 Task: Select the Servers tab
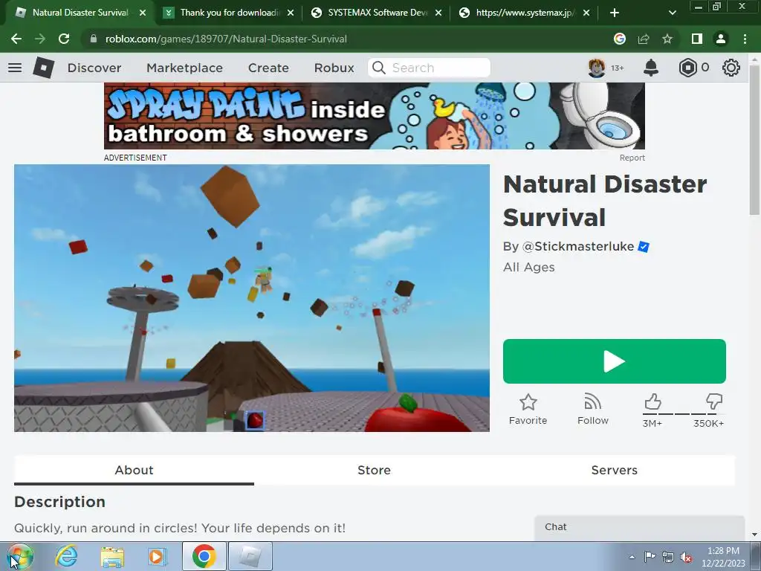pyautogui.click(x=615, y=470)
